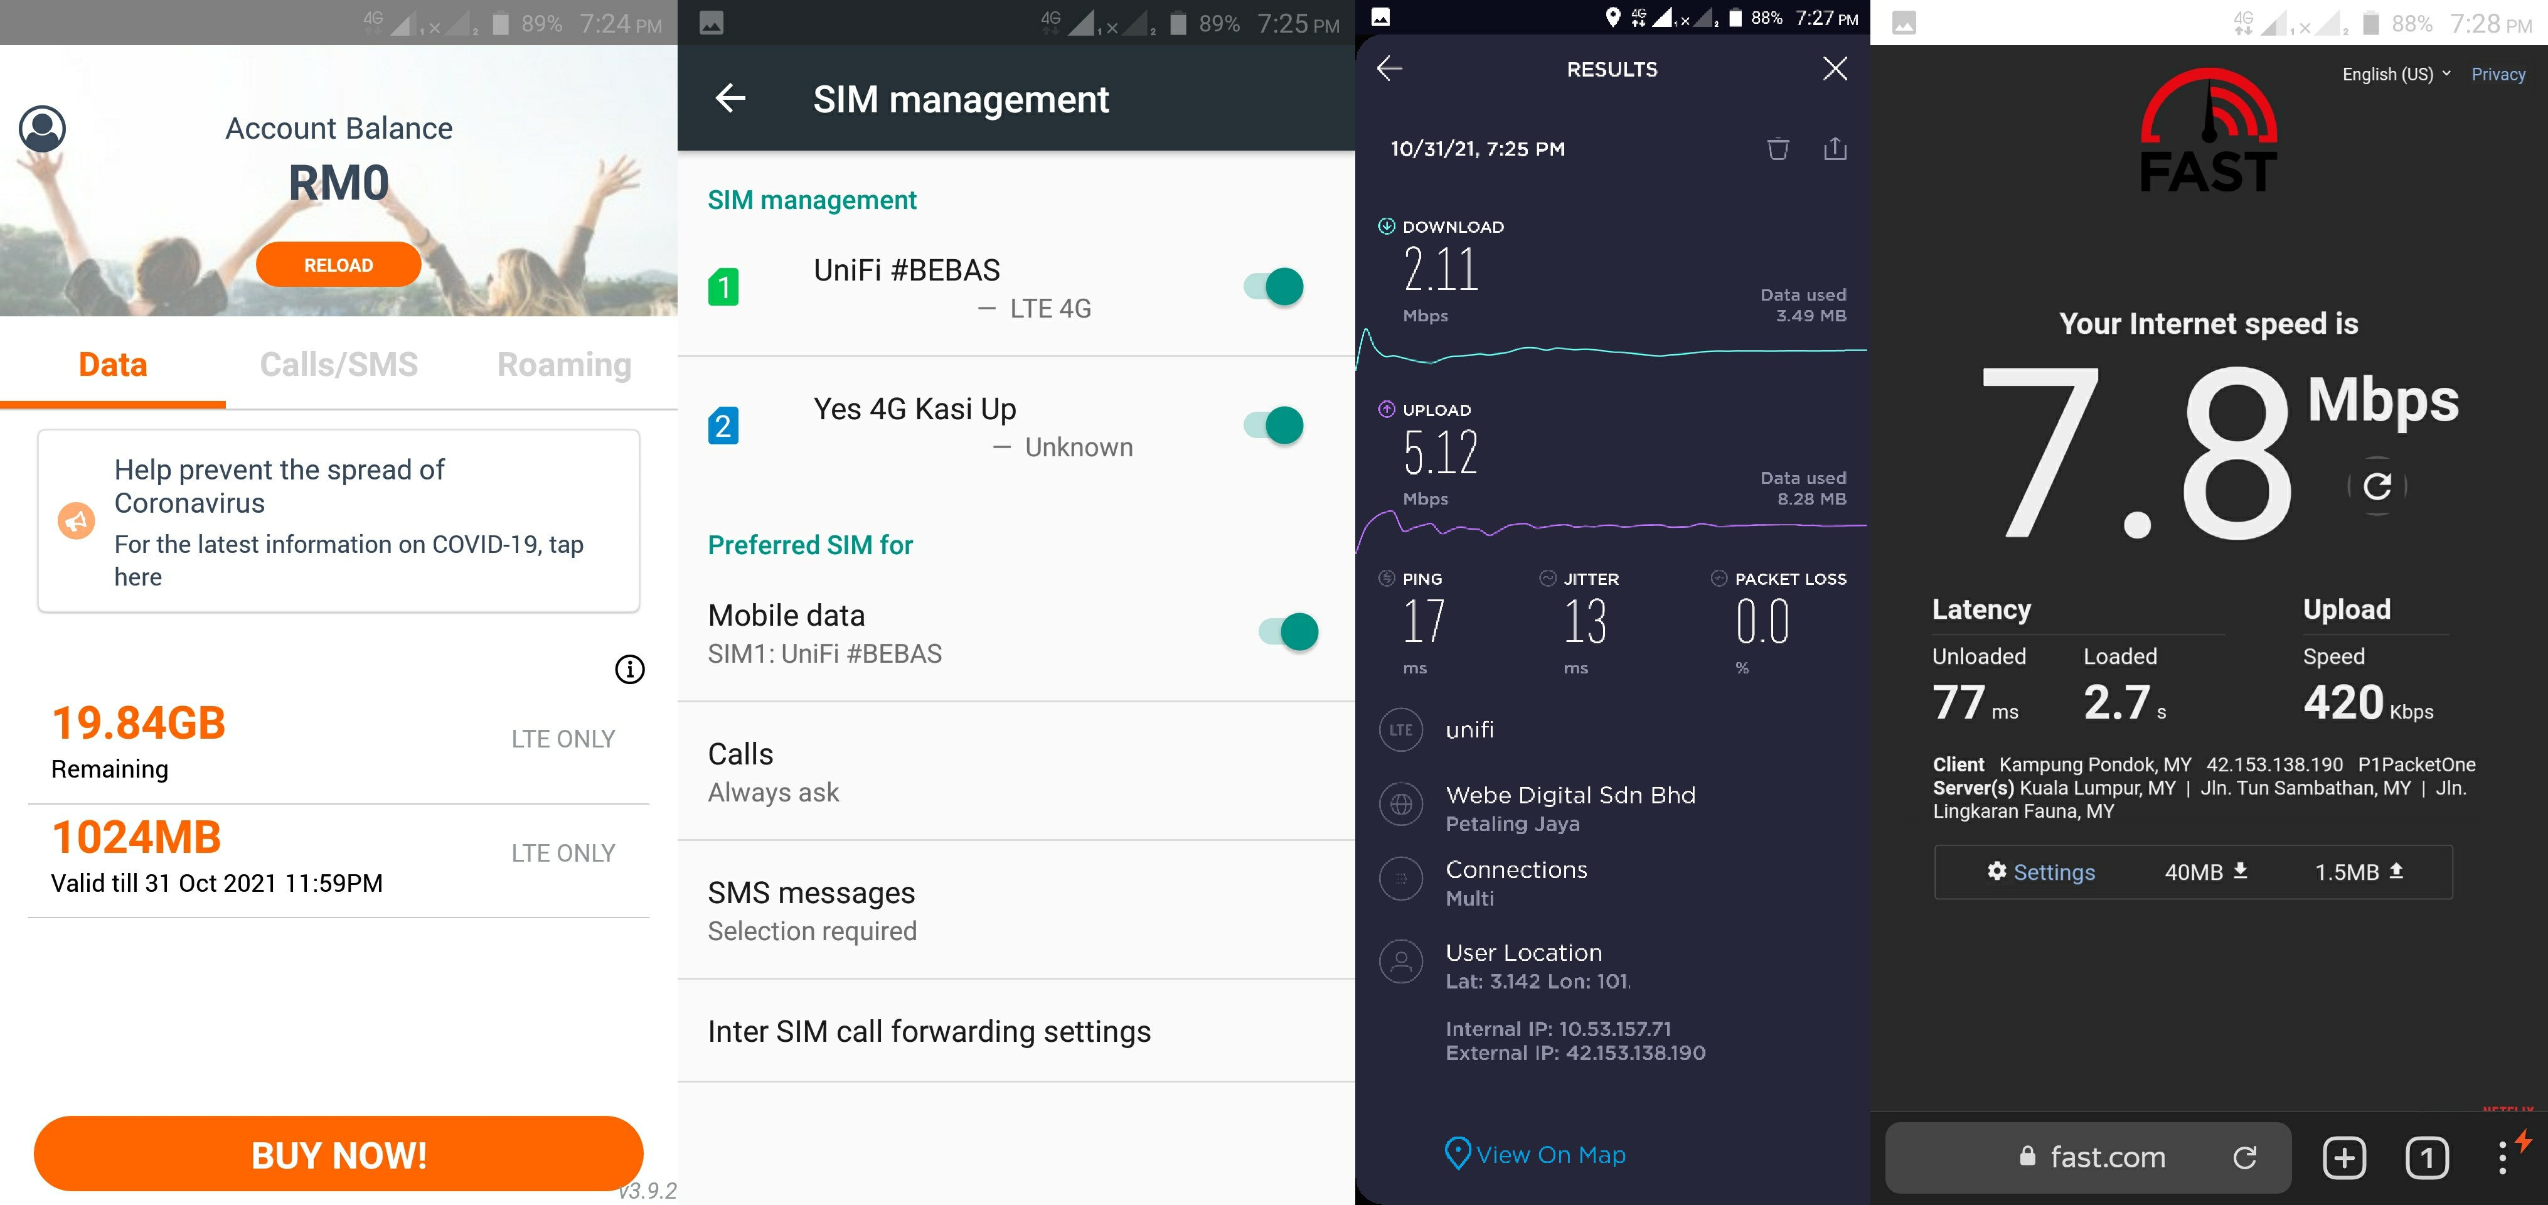Switch to the Data tab
This screenshot has height=1205, width=2548.
coord(113,364)
